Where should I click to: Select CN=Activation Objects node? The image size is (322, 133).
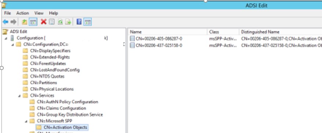66,127
